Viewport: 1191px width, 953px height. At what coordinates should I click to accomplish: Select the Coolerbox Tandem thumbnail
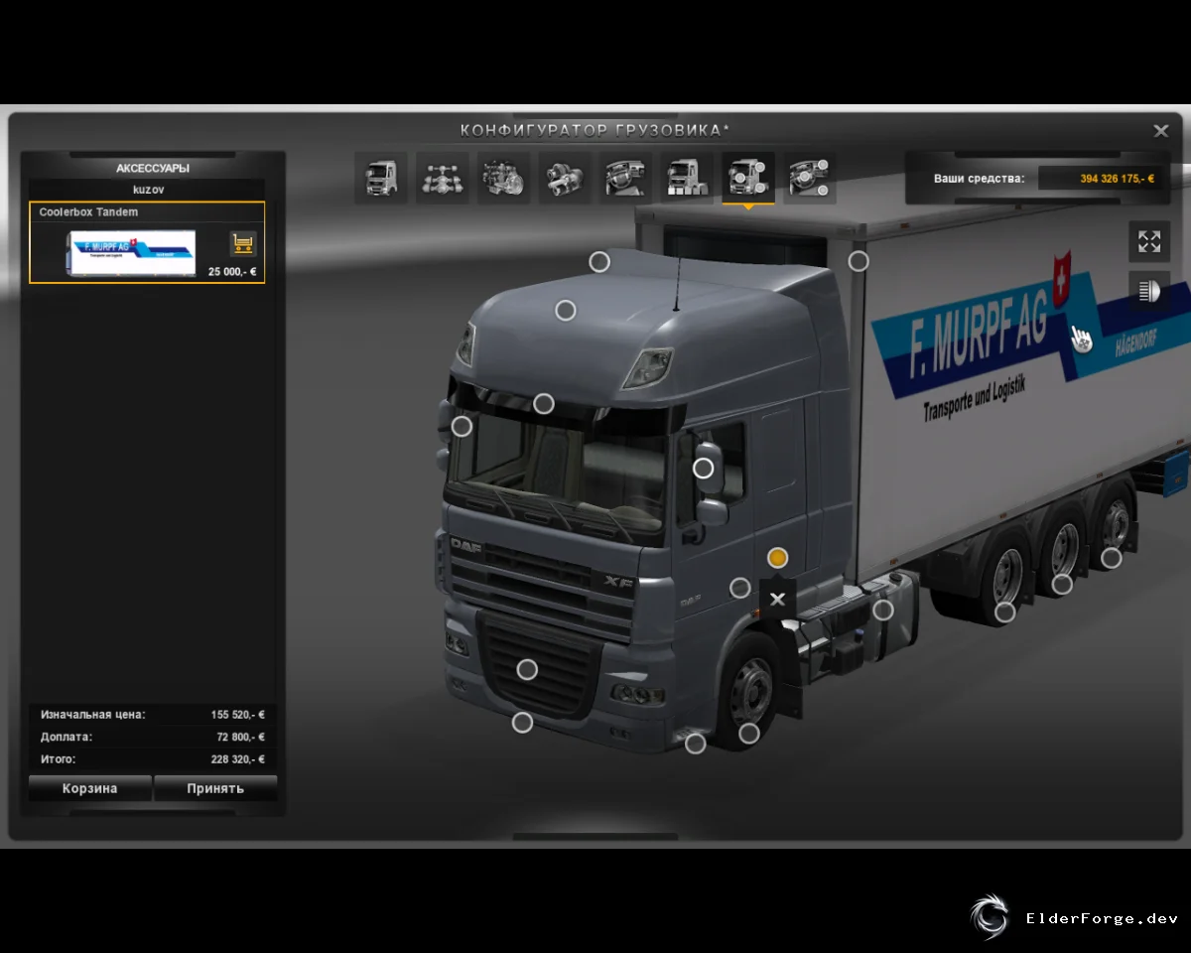130,253
